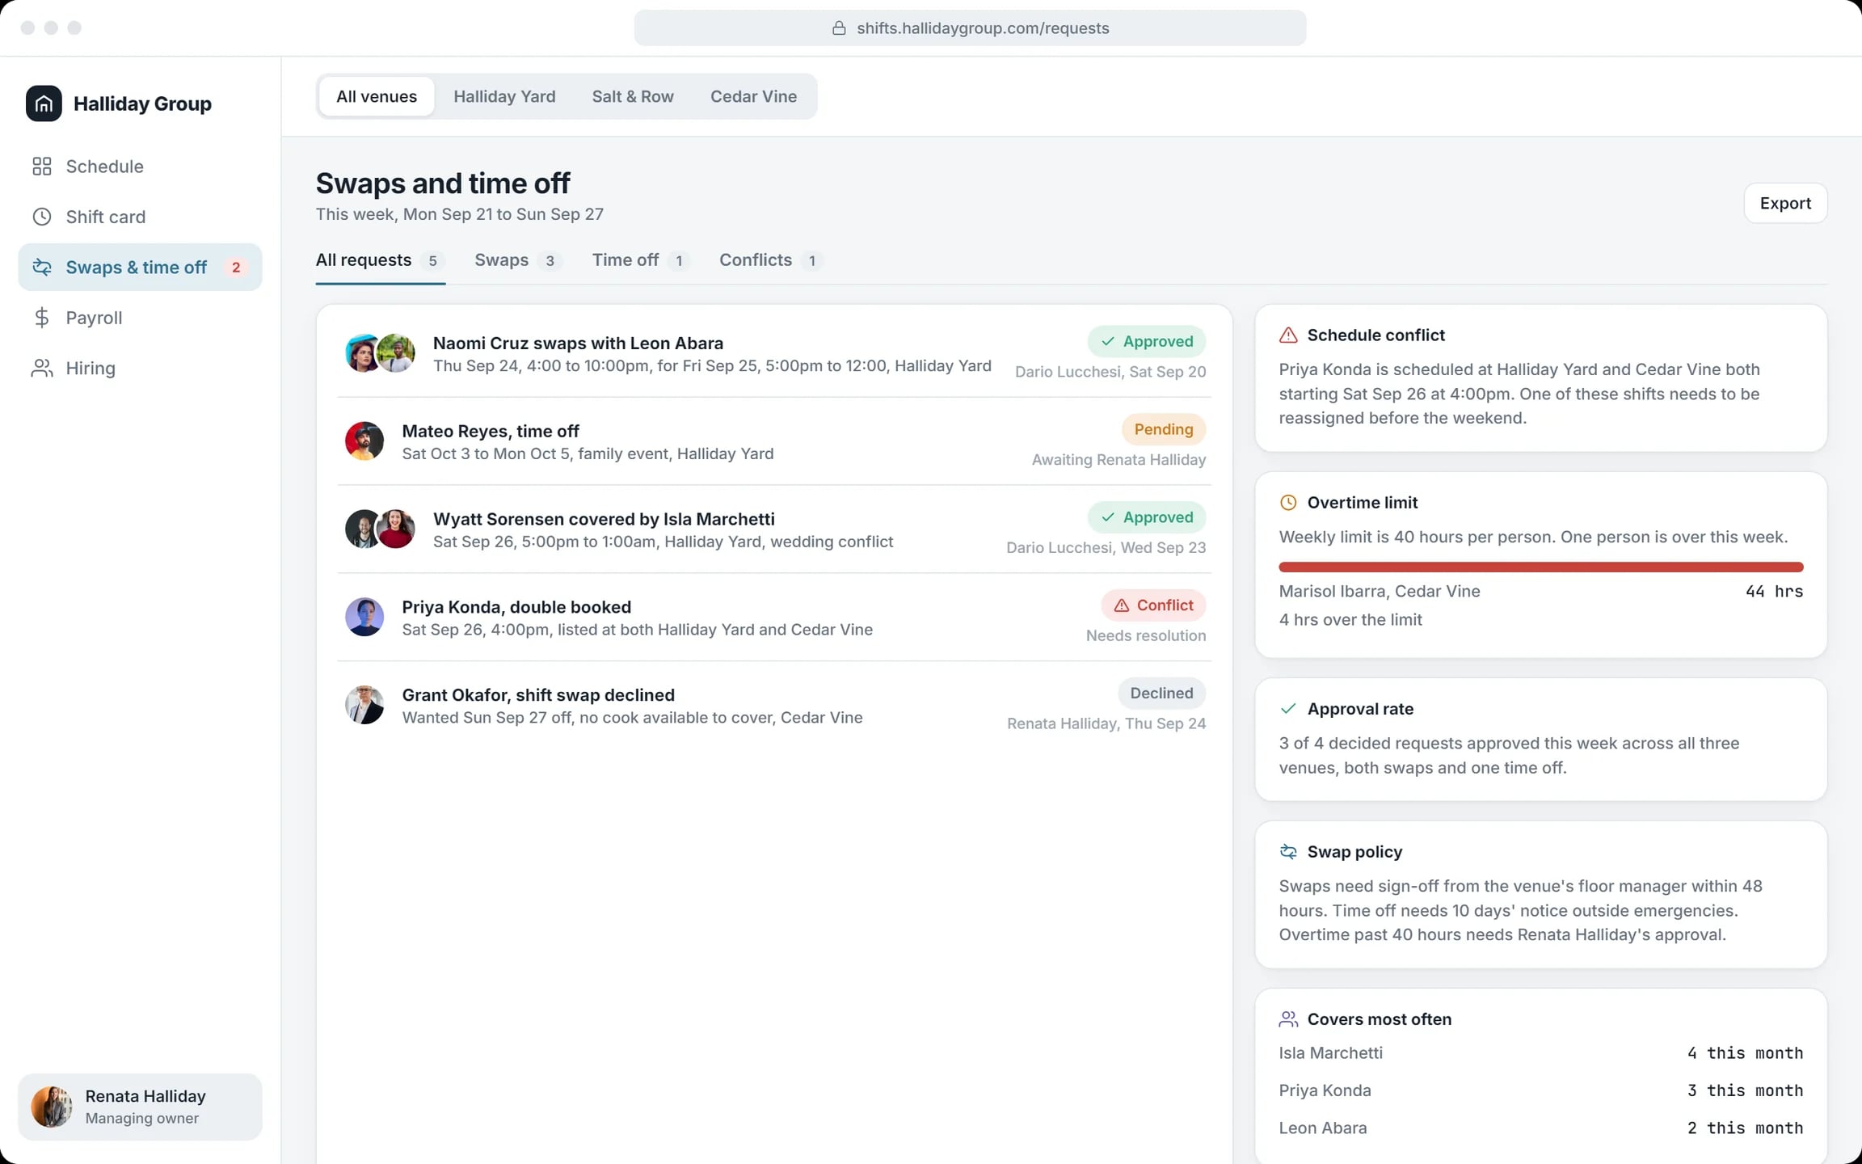This screenshot has width=1862, height=1164.
Task: Click the Approval rate checkmark icon
Action: tap(1288, 709)
